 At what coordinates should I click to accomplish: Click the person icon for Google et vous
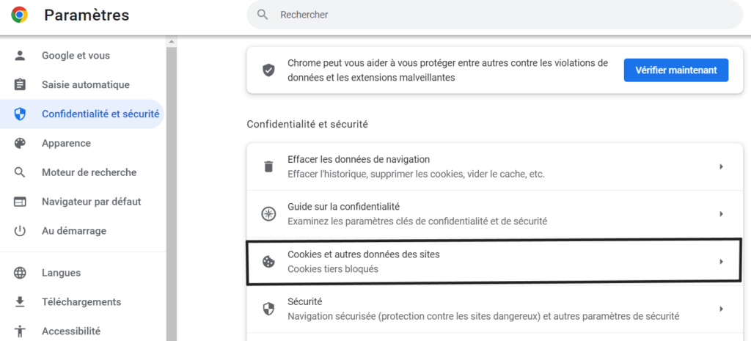point(20,56)
